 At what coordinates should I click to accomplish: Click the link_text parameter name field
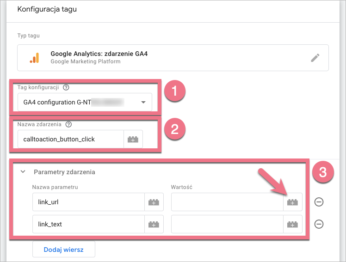[x=88, y=224]
